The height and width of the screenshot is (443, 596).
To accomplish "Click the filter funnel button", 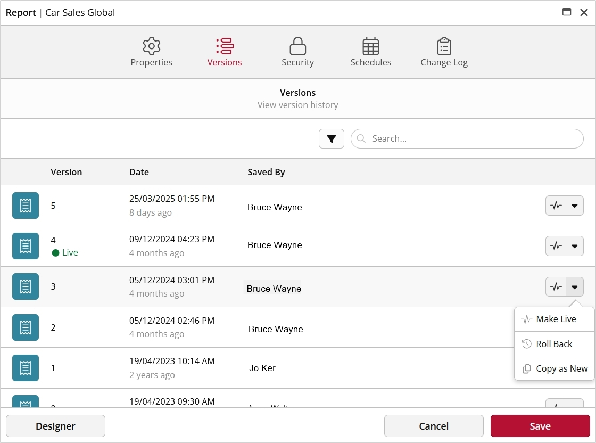I will pos(332,139).
